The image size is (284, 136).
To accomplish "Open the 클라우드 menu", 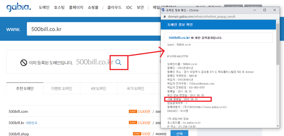I will (x=114, y=8).
